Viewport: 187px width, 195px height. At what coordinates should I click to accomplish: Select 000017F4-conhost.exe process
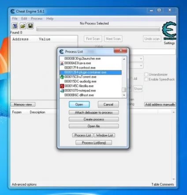click(91, 68)
